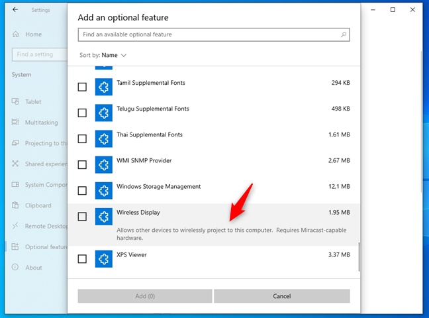
Task: Click the Shared experiences sidebar icon
Action: [15, 164]
